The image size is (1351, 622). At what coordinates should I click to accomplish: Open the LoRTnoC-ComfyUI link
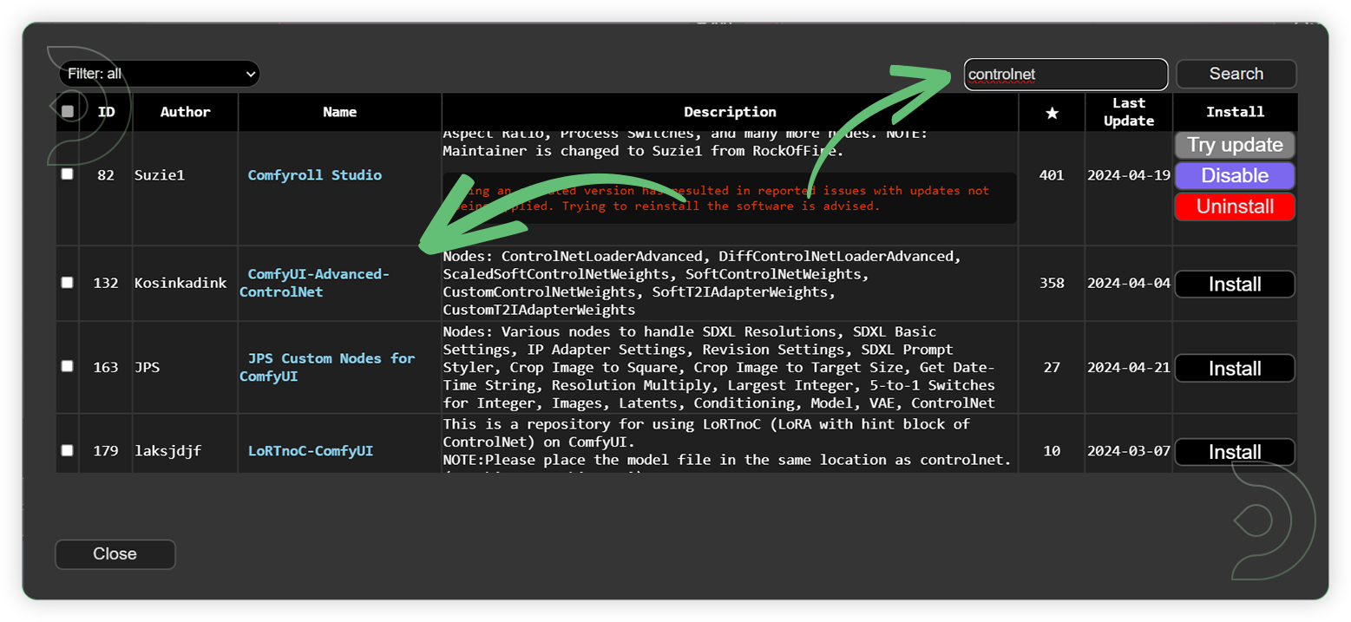(x=311, y=451)
